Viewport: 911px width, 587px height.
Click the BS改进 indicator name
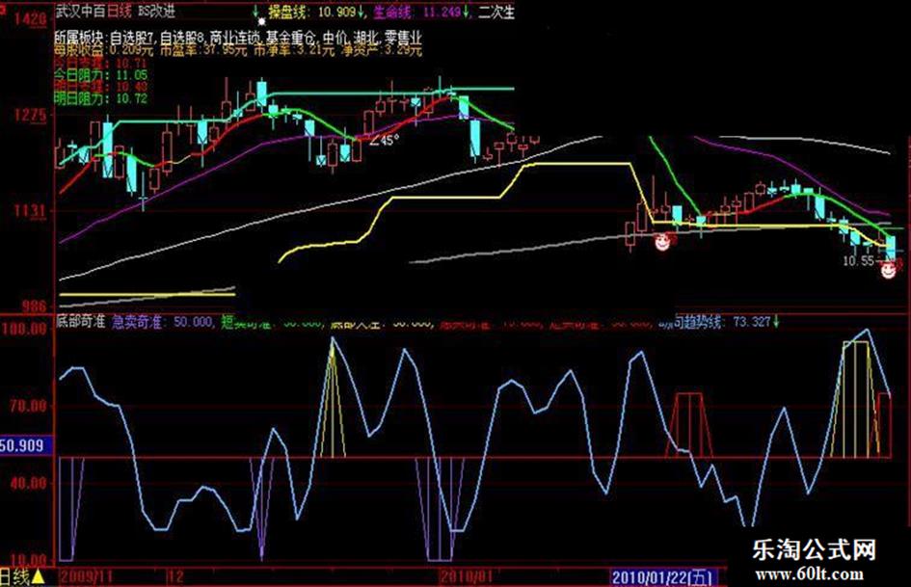[x=156, y=11]
